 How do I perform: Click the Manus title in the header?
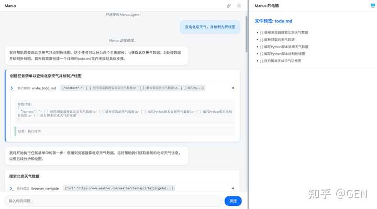10,6
